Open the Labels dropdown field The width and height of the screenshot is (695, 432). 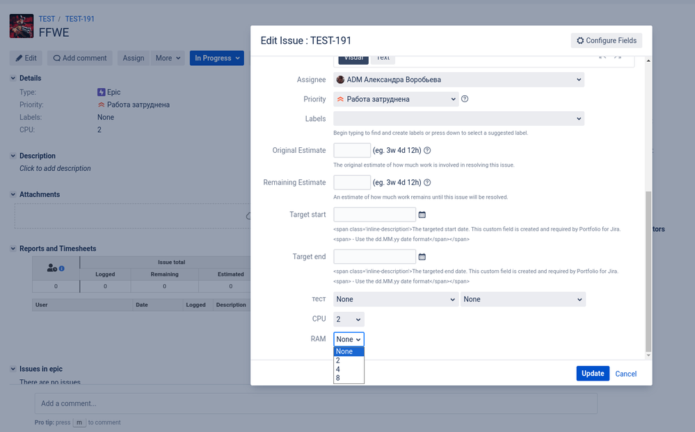(x=458, y=119)
